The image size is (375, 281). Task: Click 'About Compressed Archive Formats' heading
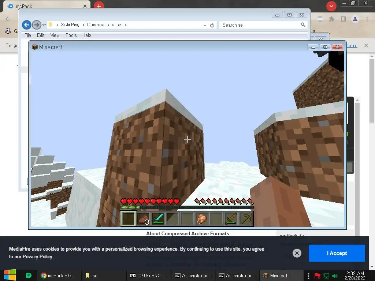tap(187, 233)
